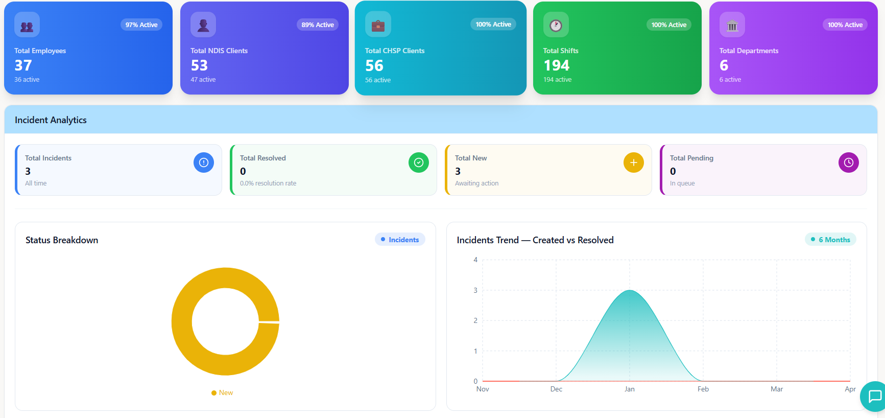Click the CHSP 100% Active badge

[x=493, y=24]
